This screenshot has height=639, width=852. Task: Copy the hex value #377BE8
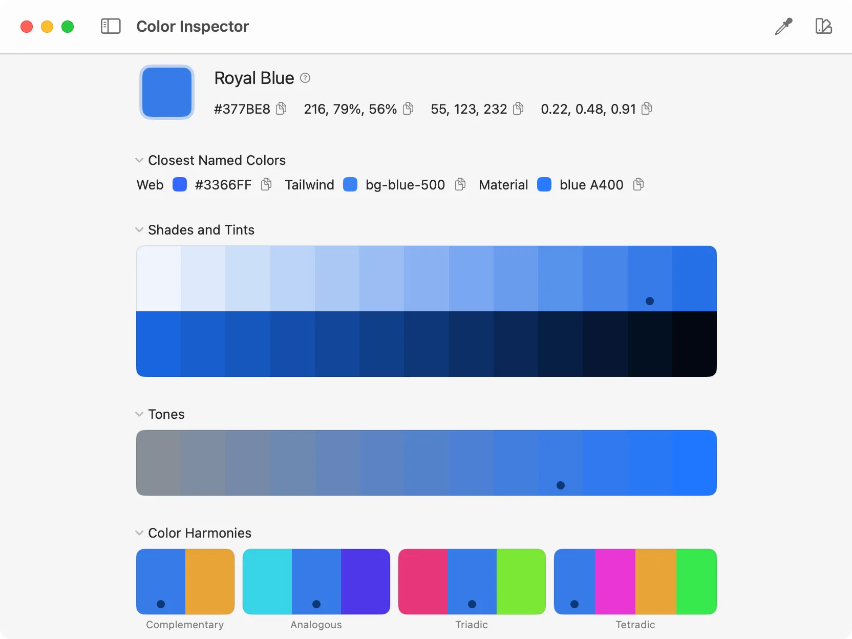pos(281,109)
